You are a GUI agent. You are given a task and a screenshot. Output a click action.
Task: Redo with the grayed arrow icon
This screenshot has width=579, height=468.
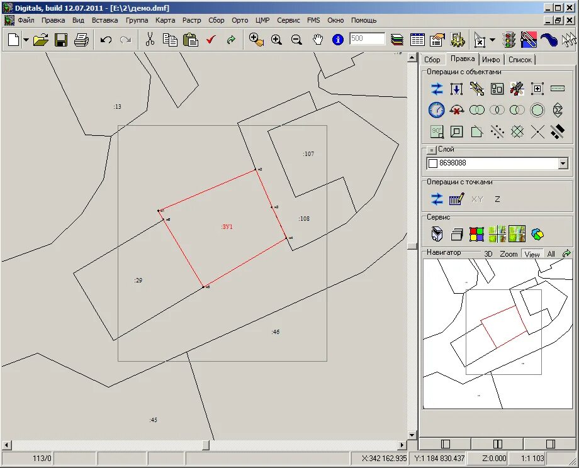(x=125, y=40)
